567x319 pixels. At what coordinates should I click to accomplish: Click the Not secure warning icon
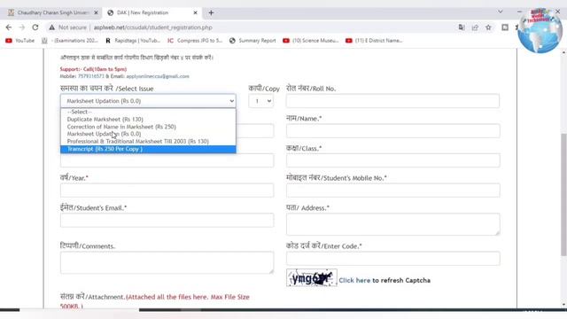point(52,27)
